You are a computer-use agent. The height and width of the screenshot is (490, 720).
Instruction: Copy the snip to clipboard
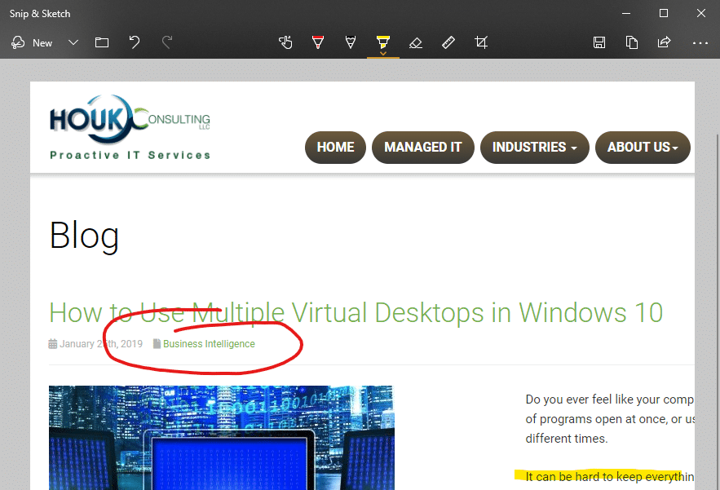[632, 42]
